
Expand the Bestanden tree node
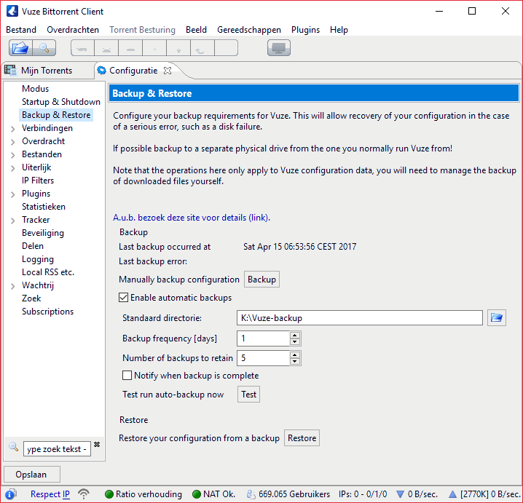tap(13, 155)
